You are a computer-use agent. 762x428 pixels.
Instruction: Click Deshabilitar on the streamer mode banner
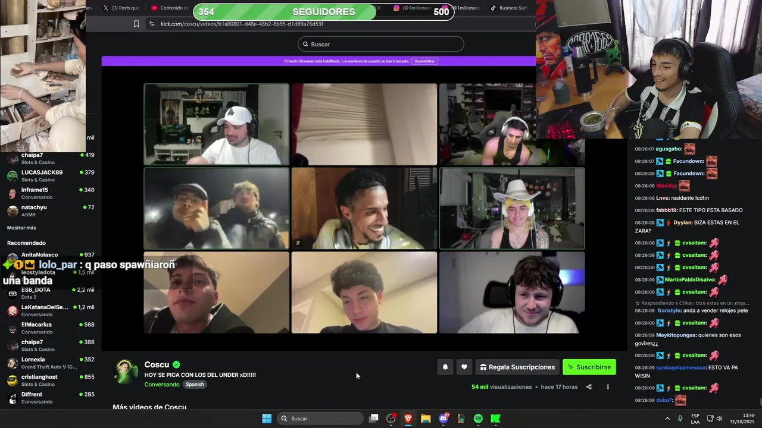(424, 61)
